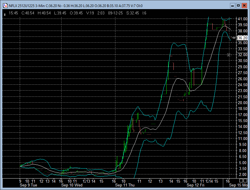This screenshot has height=190, width=250.
Task: Click the V:19 volume readout
Action: [x=90, y=13]
